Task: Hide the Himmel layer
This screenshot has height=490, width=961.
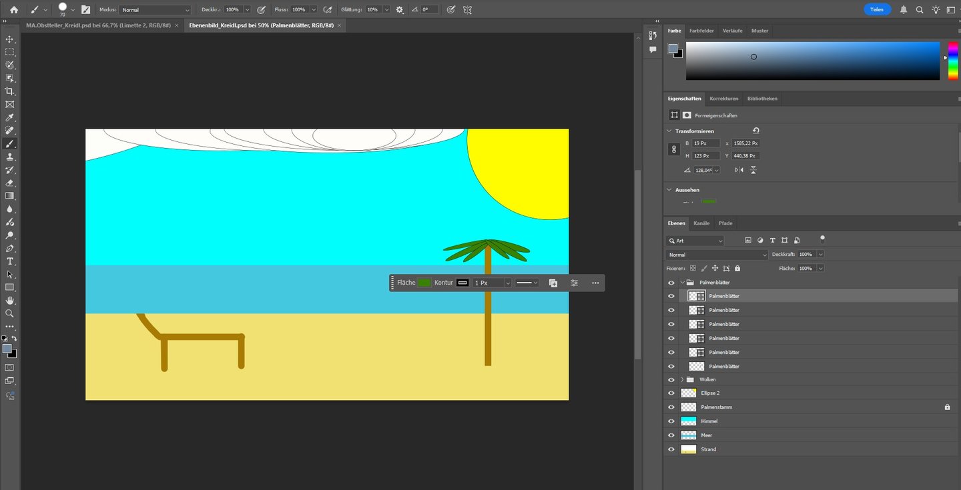Action: click(x=671, y=421)
